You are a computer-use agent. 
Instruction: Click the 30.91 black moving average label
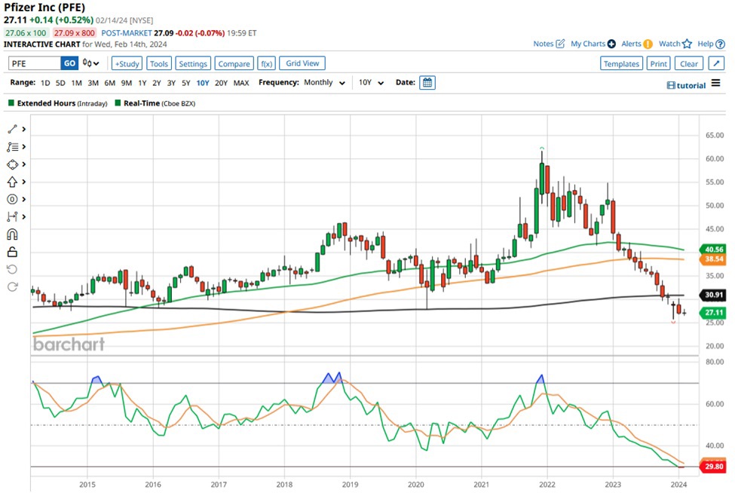pyautogui.click(x=712, y=295)
